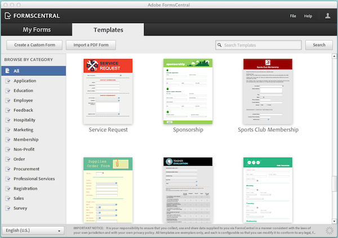Open the Help menu
Viewport: 338px width, 238px height.
click(308, 16)
